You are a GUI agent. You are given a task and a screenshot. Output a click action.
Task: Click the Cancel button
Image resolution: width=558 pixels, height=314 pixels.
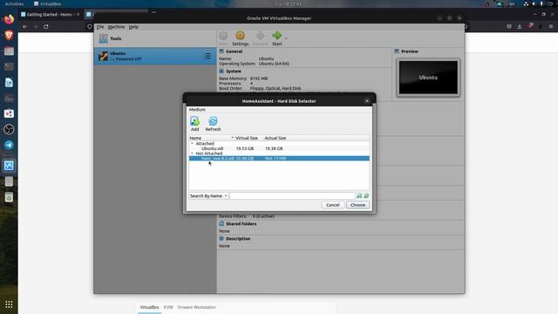point(333,205)
